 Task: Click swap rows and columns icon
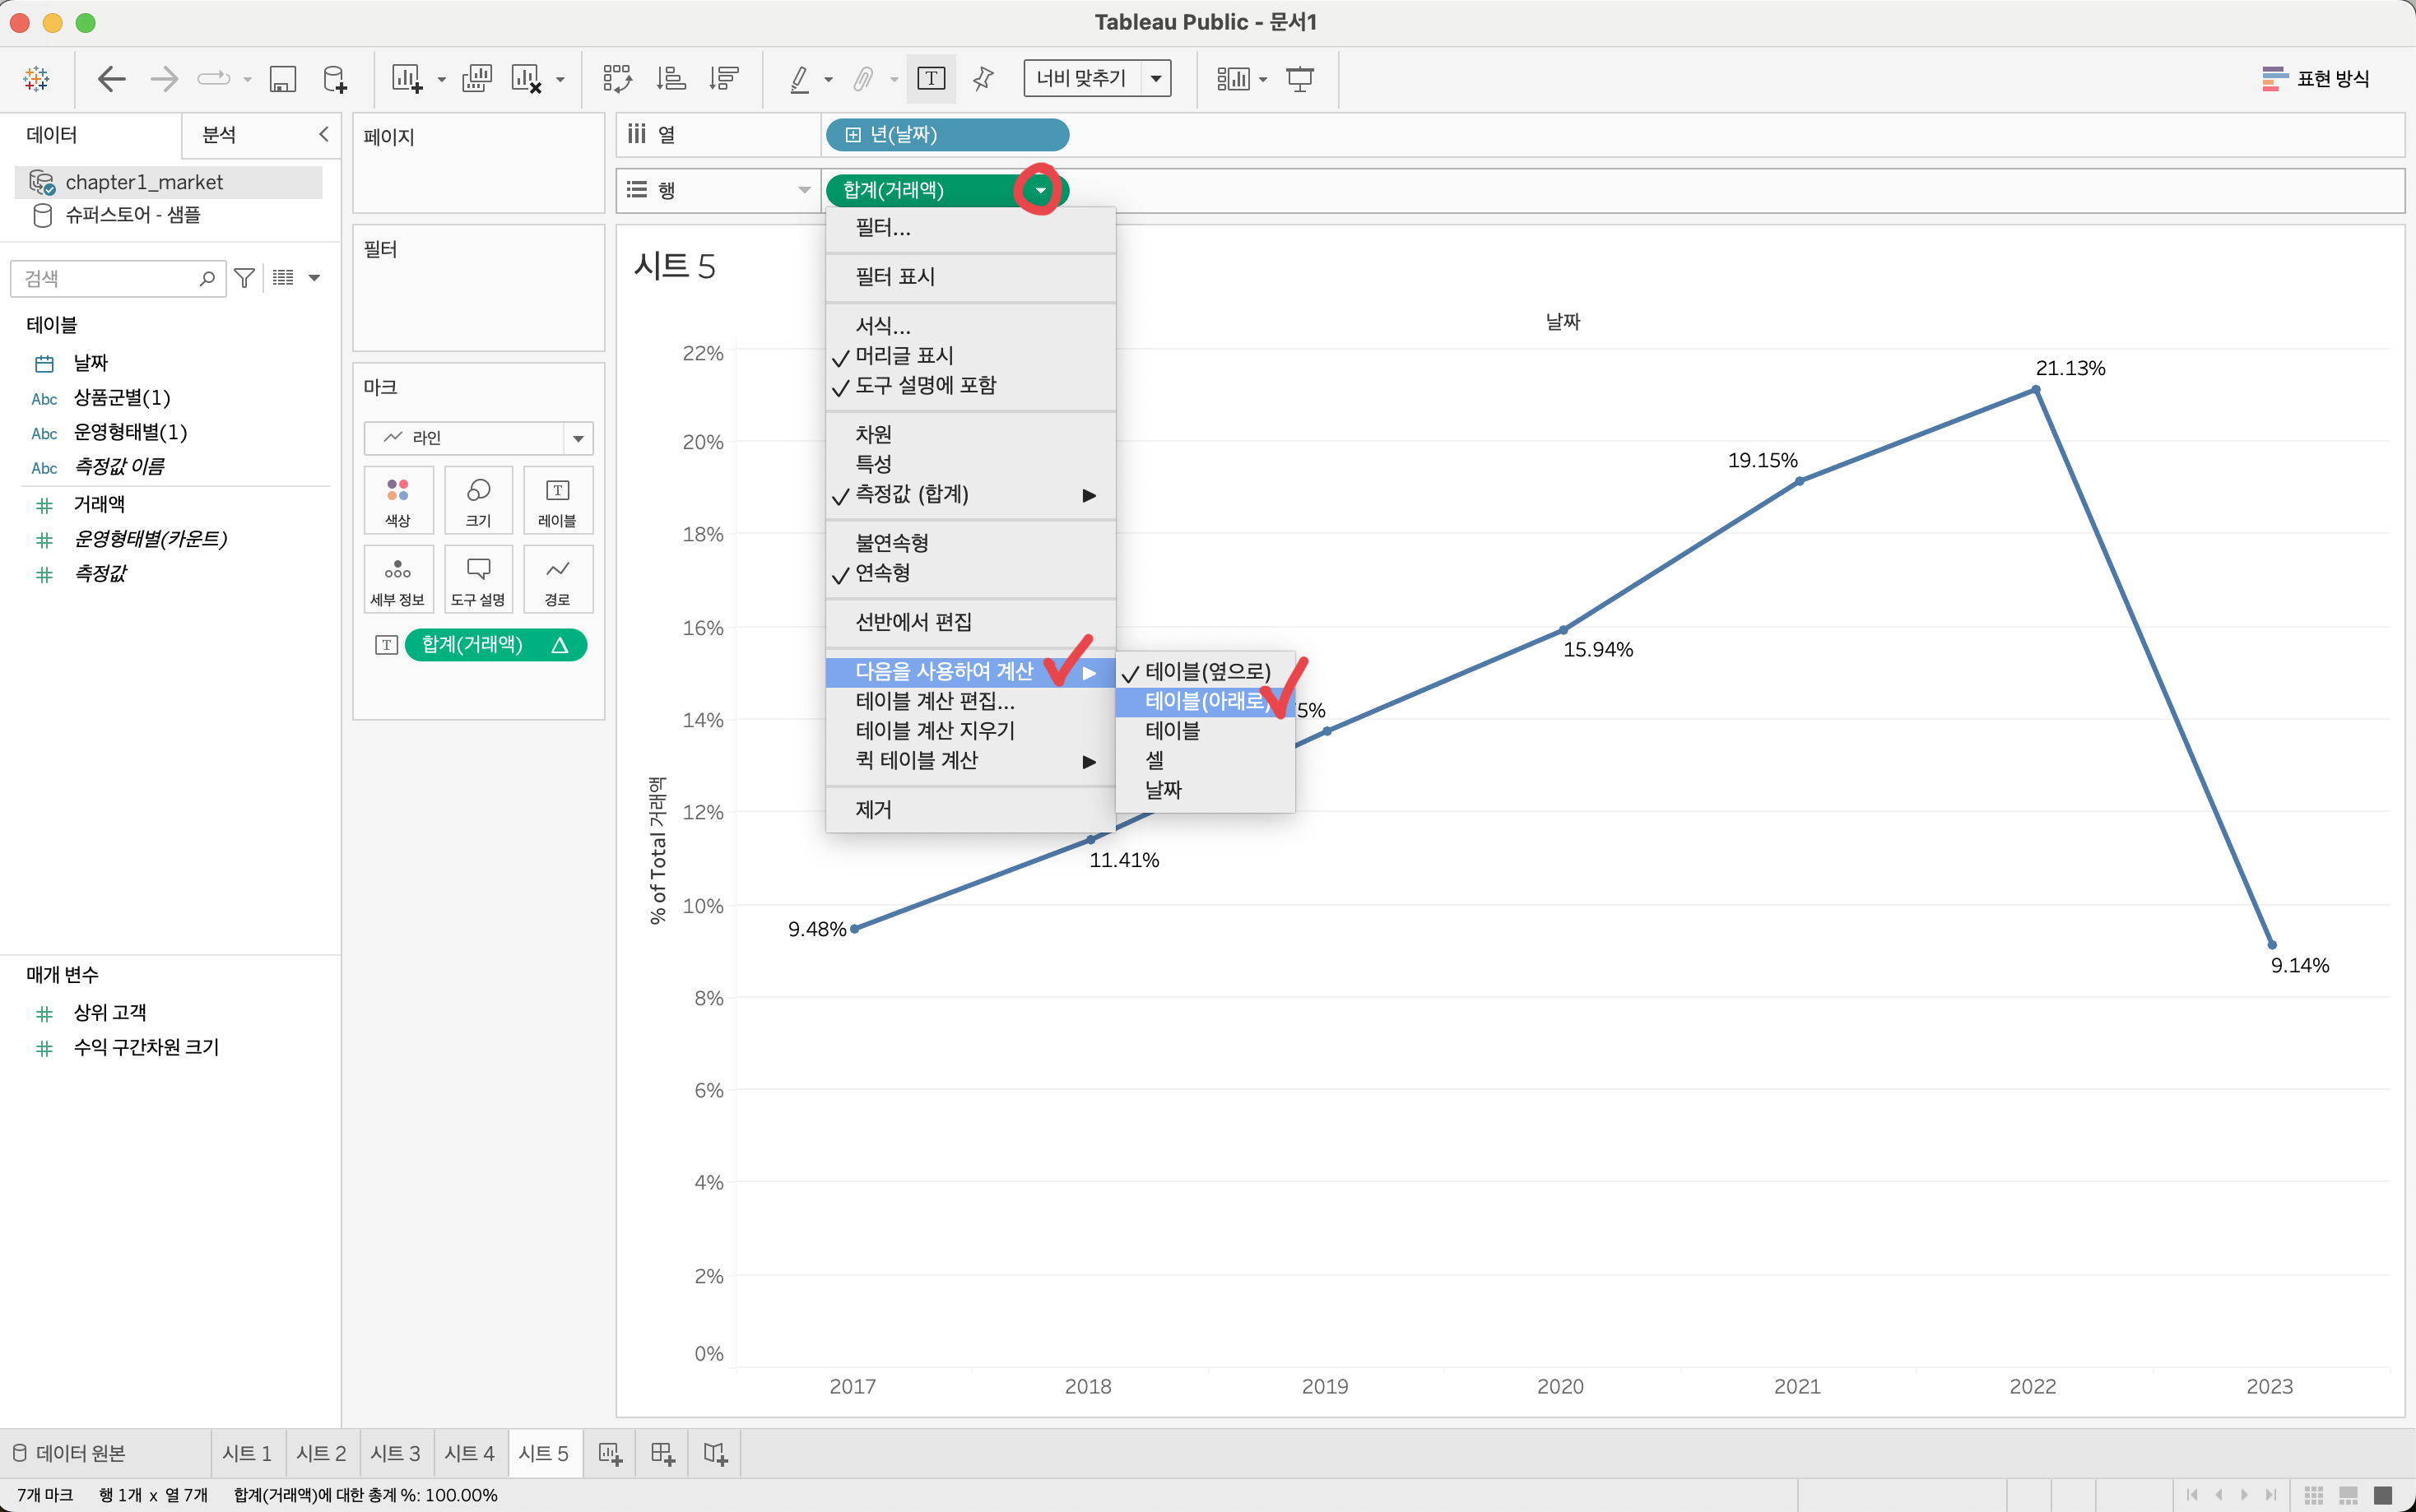617,79
